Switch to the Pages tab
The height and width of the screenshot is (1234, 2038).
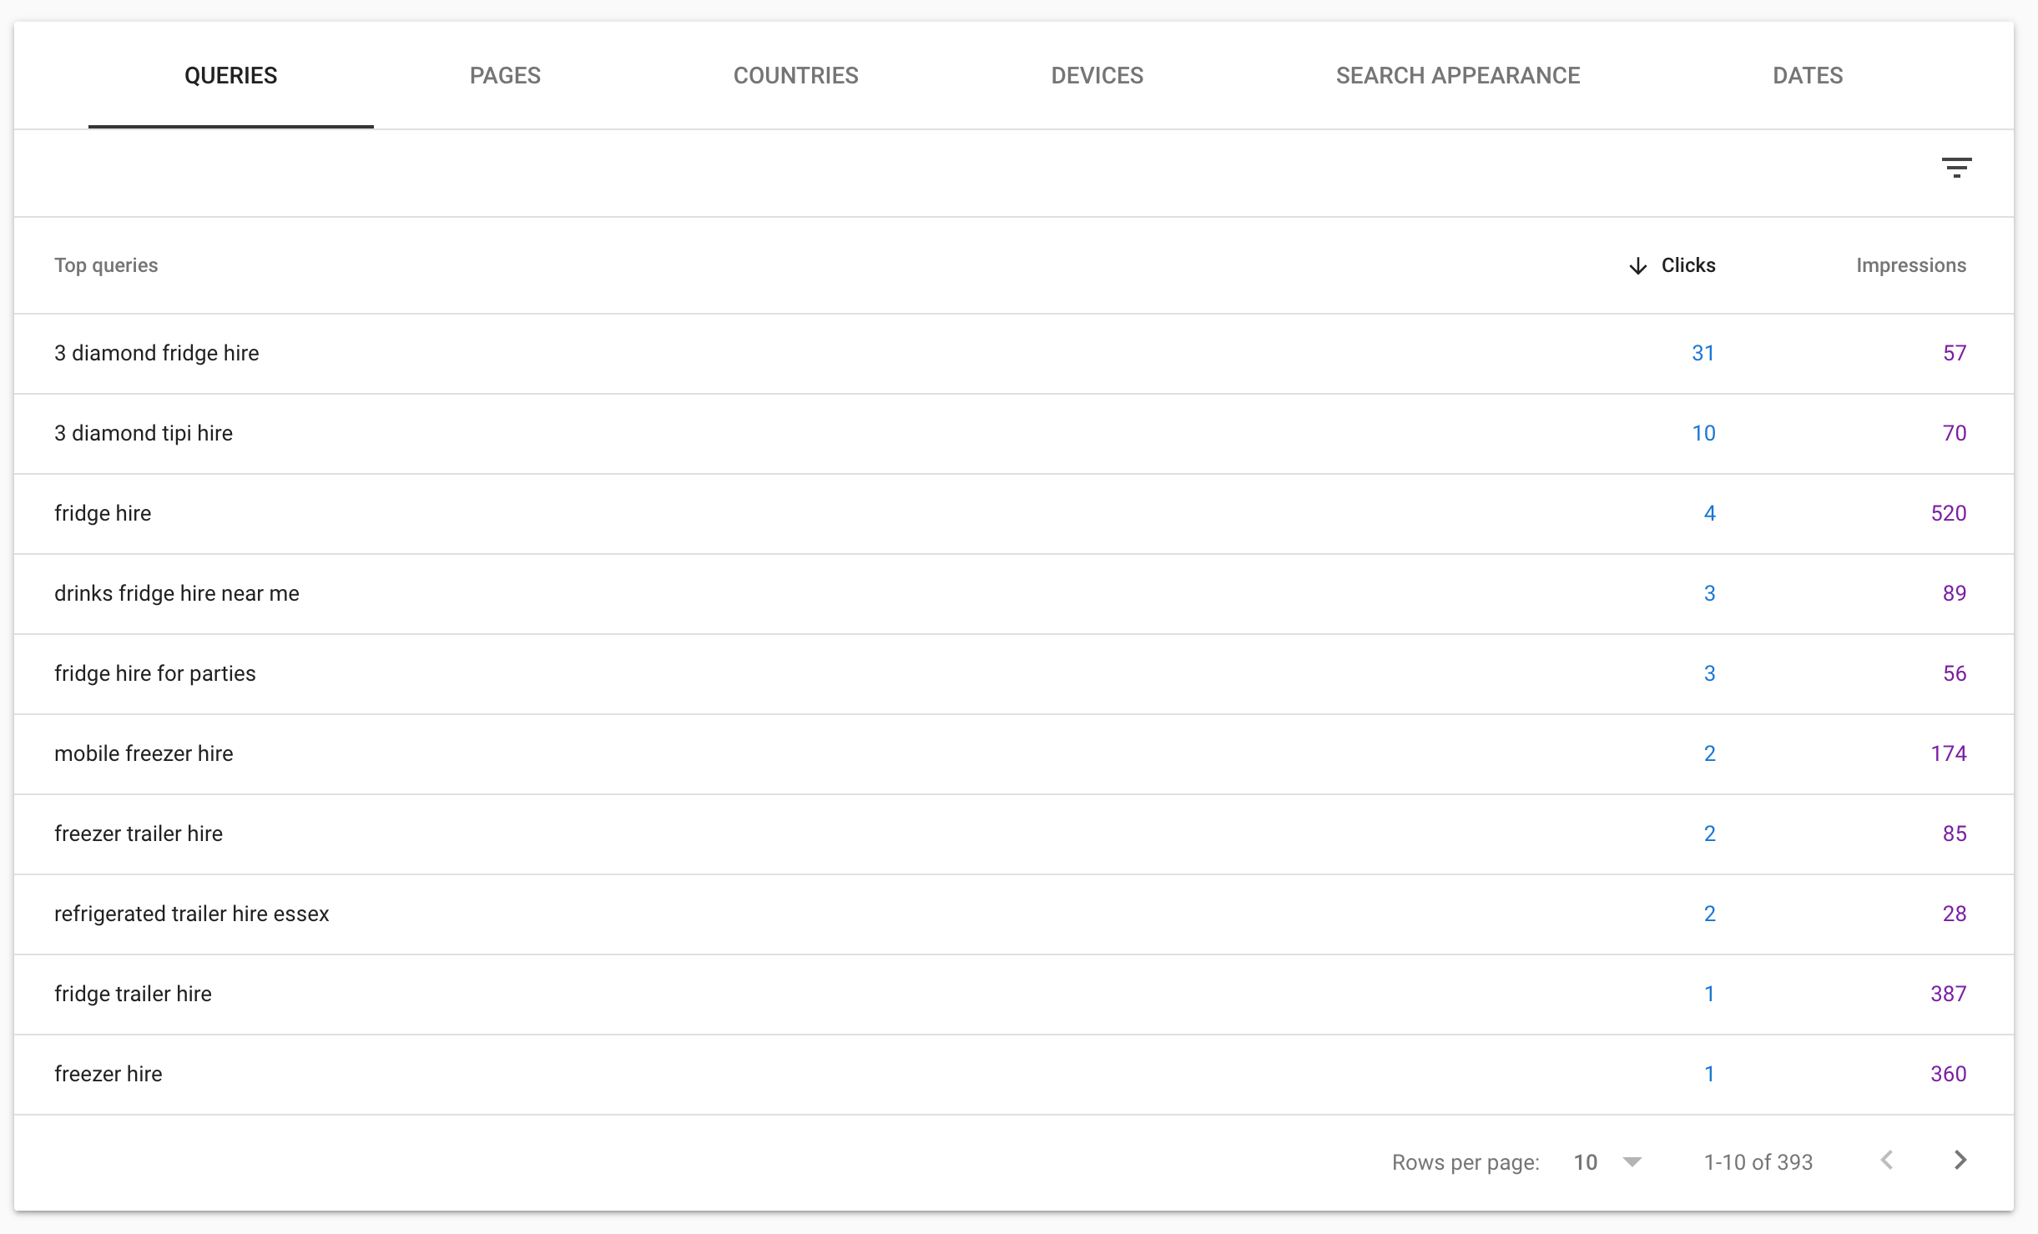[x=505, y=76]
